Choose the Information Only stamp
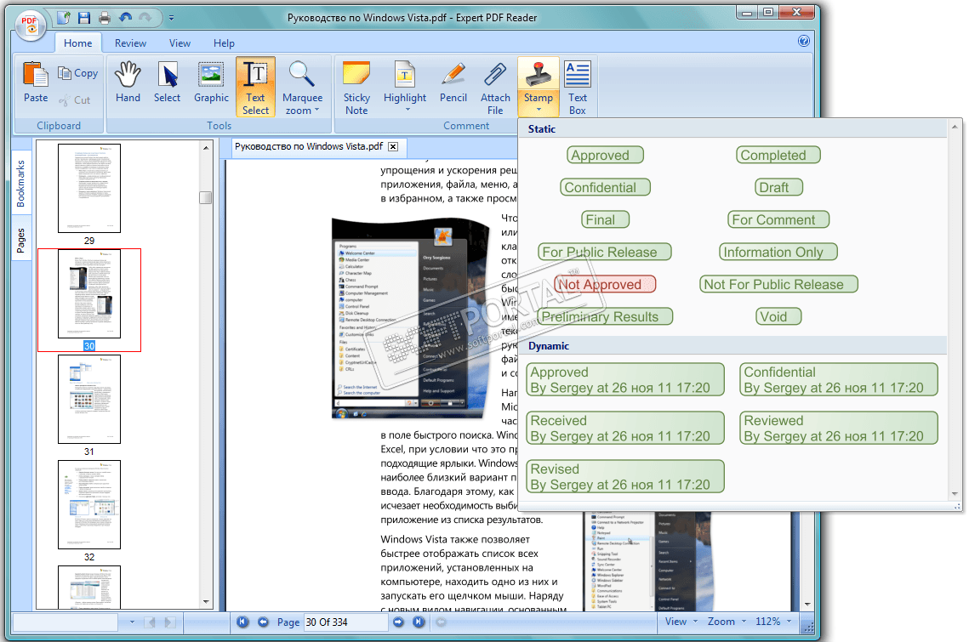 coord(778,252)
